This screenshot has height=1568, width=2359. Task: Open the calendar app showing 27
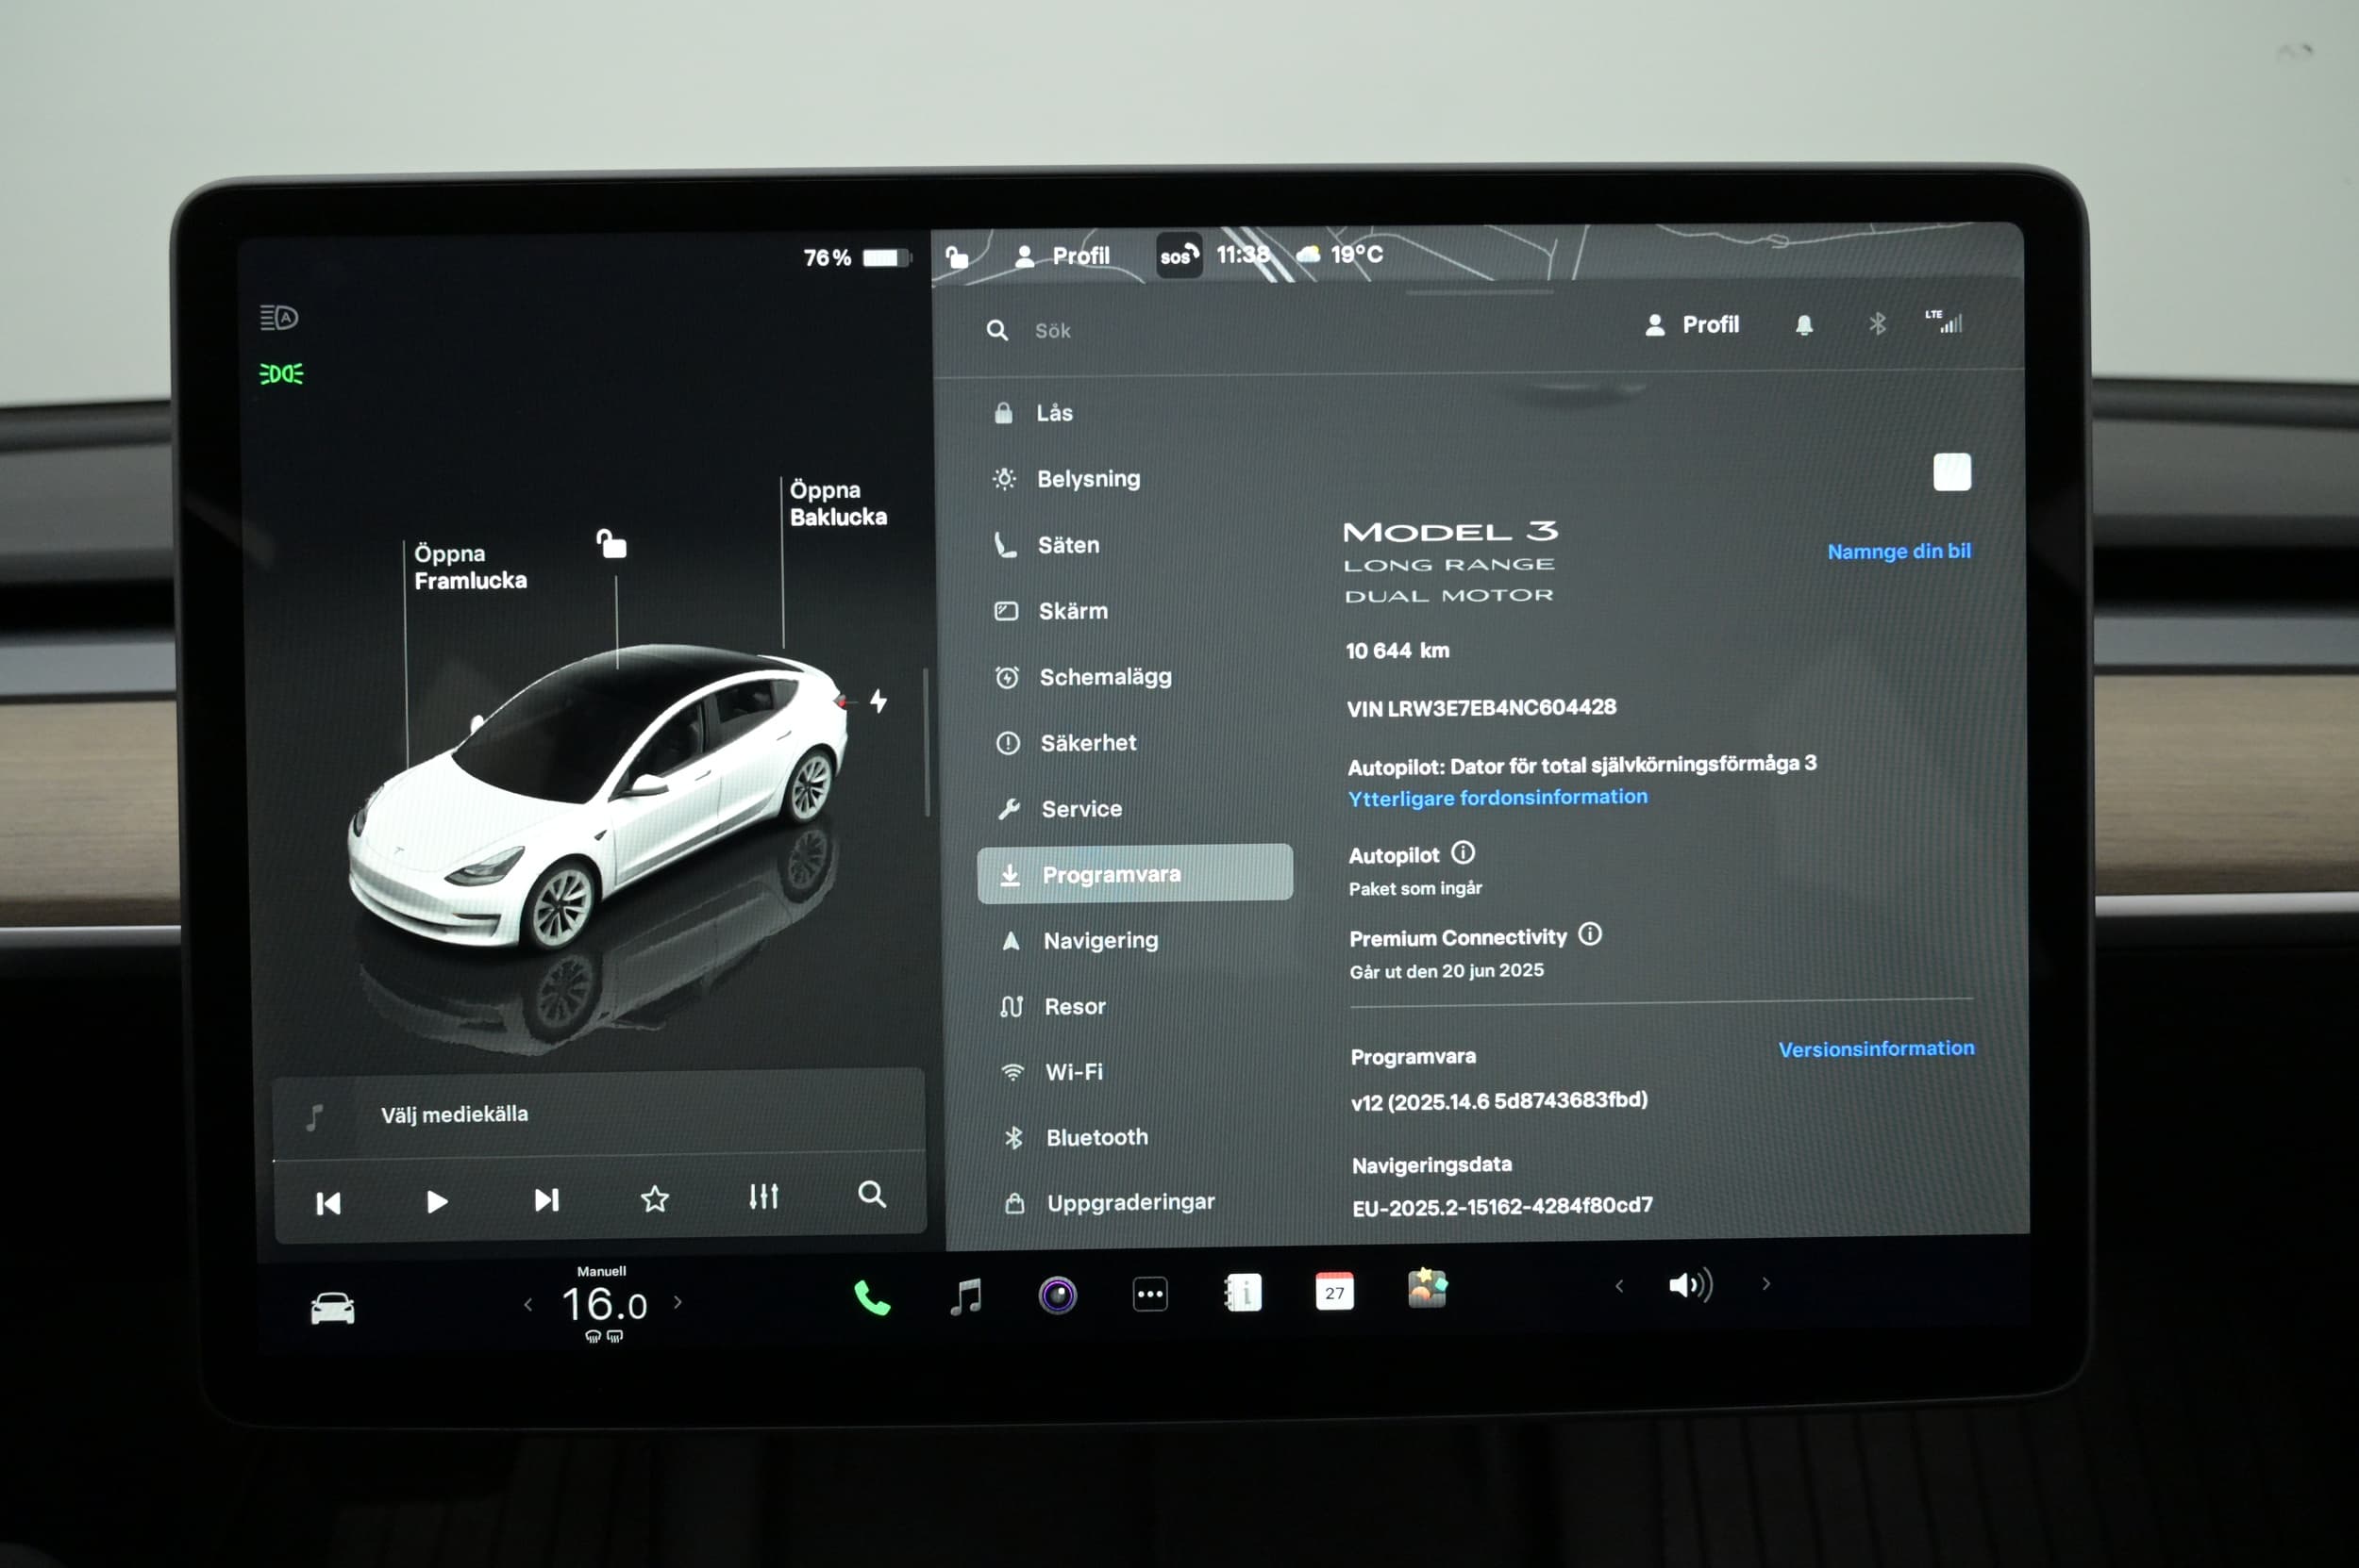tap(1334, 1291)
